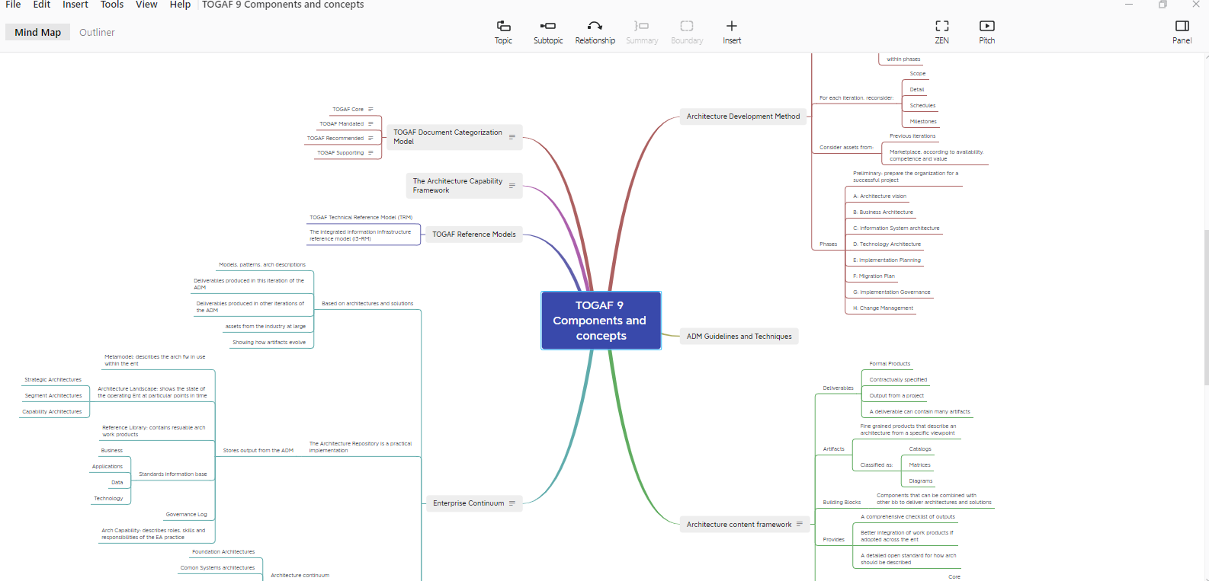Select 'Catalogs' subtopic
This screenshot has width=1209, height=581.
pyautogui.click(x=920, y=449)
